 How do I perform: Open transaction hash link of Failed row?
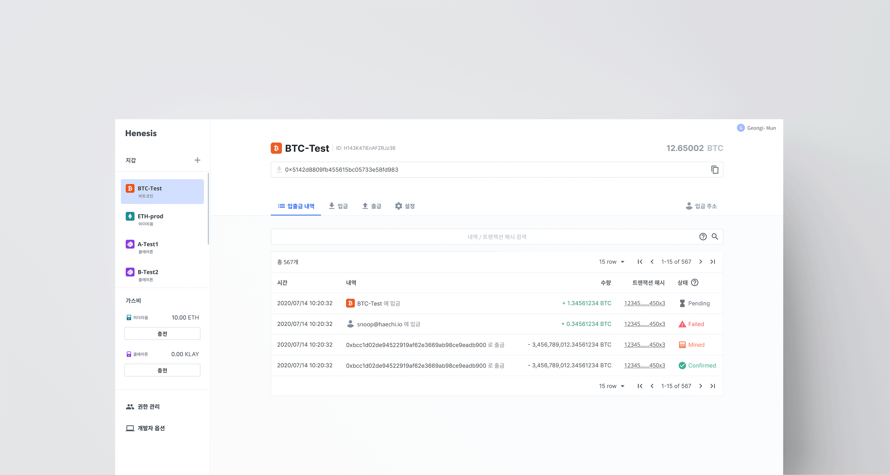[x=644, y=324]
